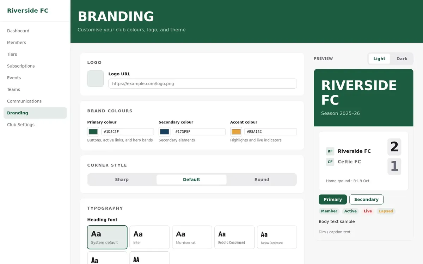Click the 'Buttons, active links, and hero bands' hint

pyautogui.click(x=120, y=140)
